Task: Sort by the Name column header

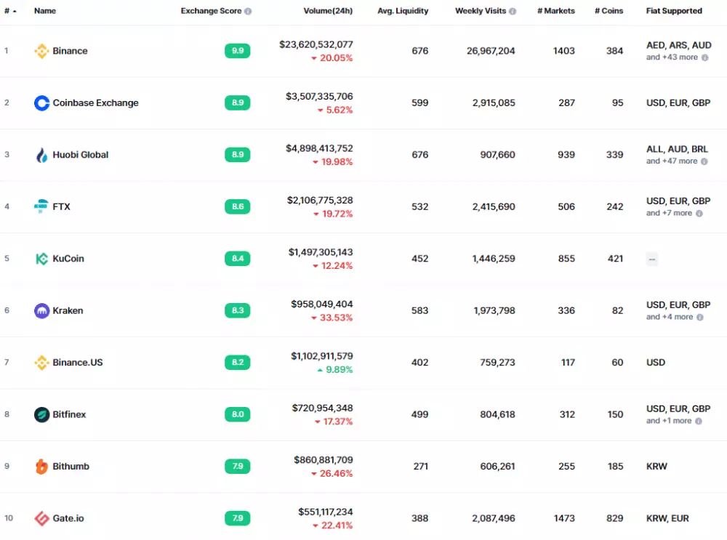Action: (45, 11)
